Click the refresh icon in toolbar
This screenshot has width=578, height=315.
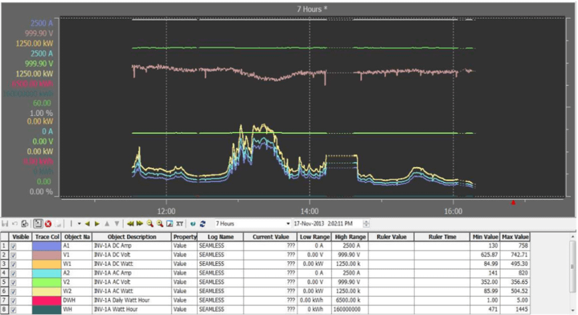tap(202, 224)
